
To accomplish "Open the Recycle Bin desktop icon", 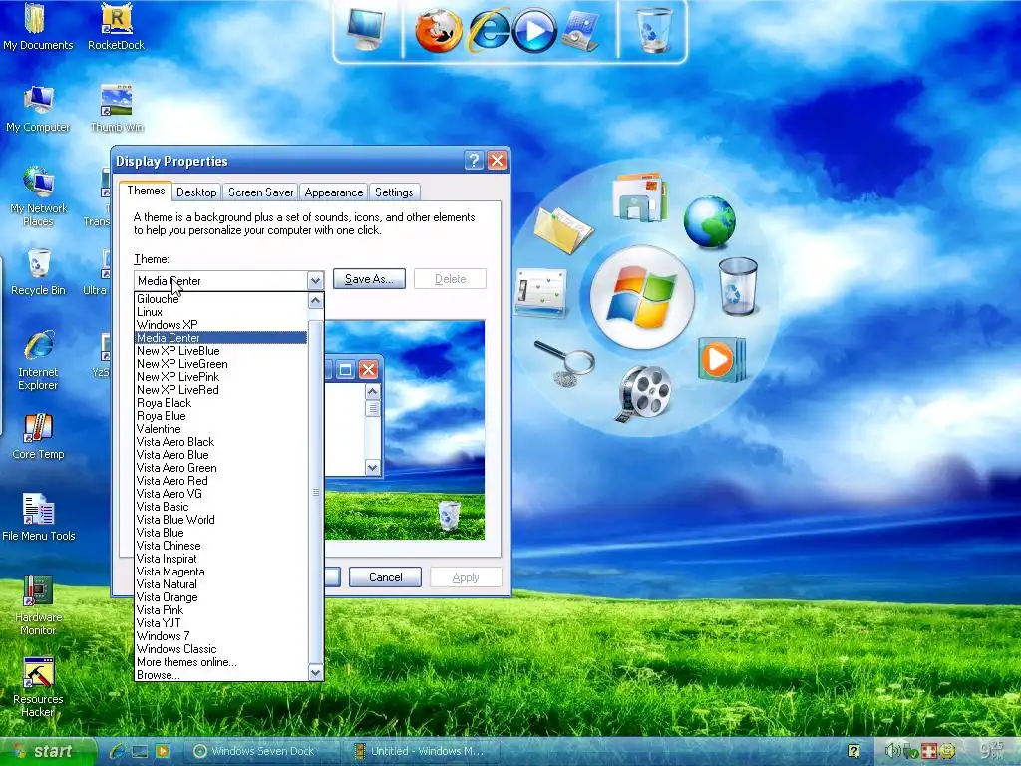I will 39,272.
